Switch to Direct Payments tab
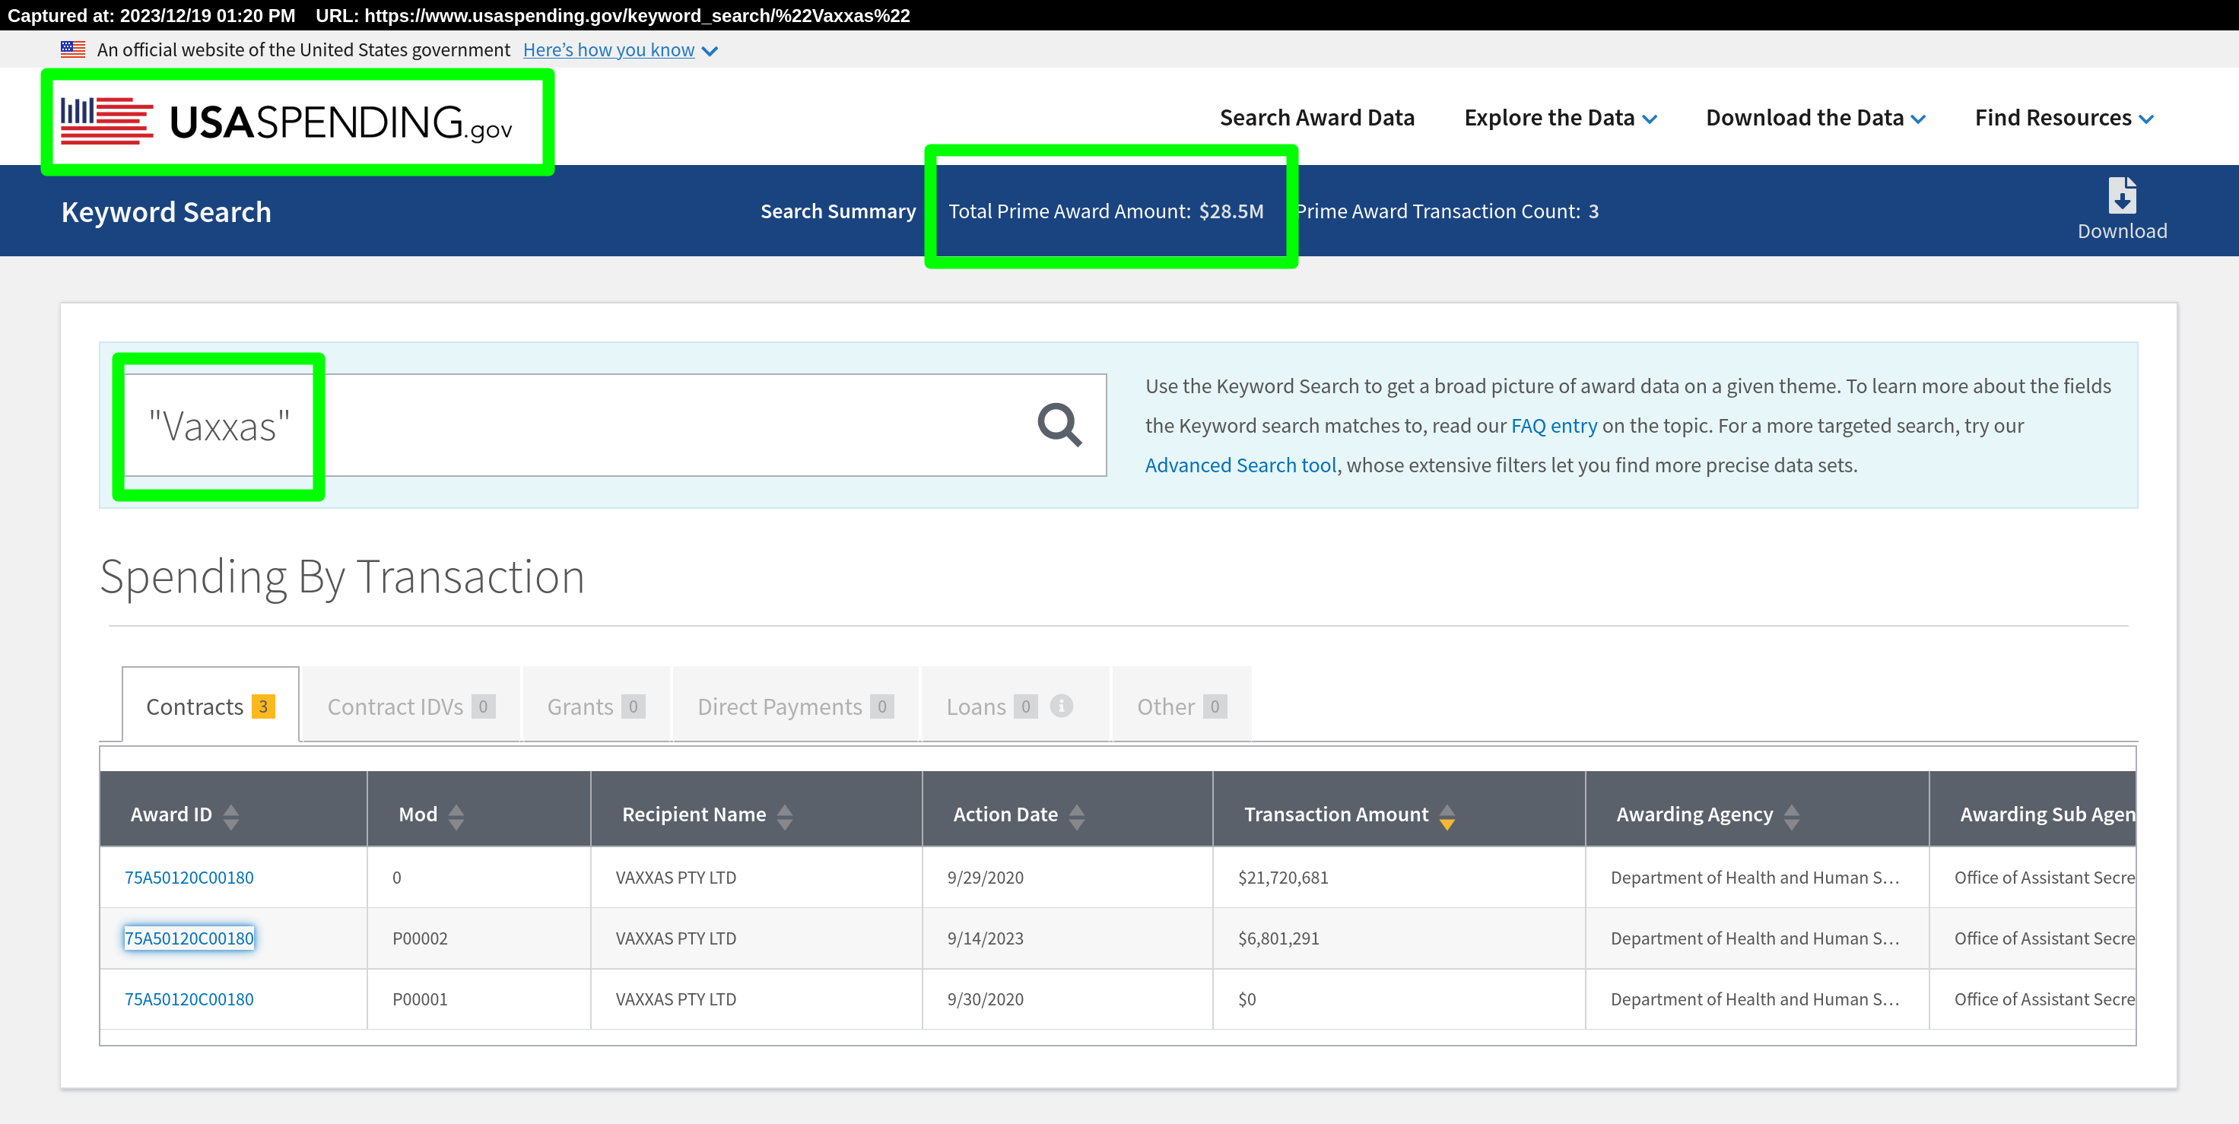This screenshot has height=1124, width=2239. coord(796,705)
